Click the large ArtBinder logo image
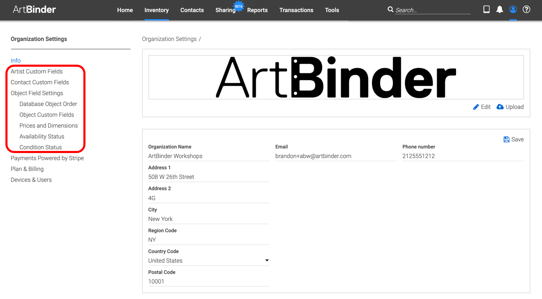The width and height of the screenshot is (542, 299). tap(336, 77)
